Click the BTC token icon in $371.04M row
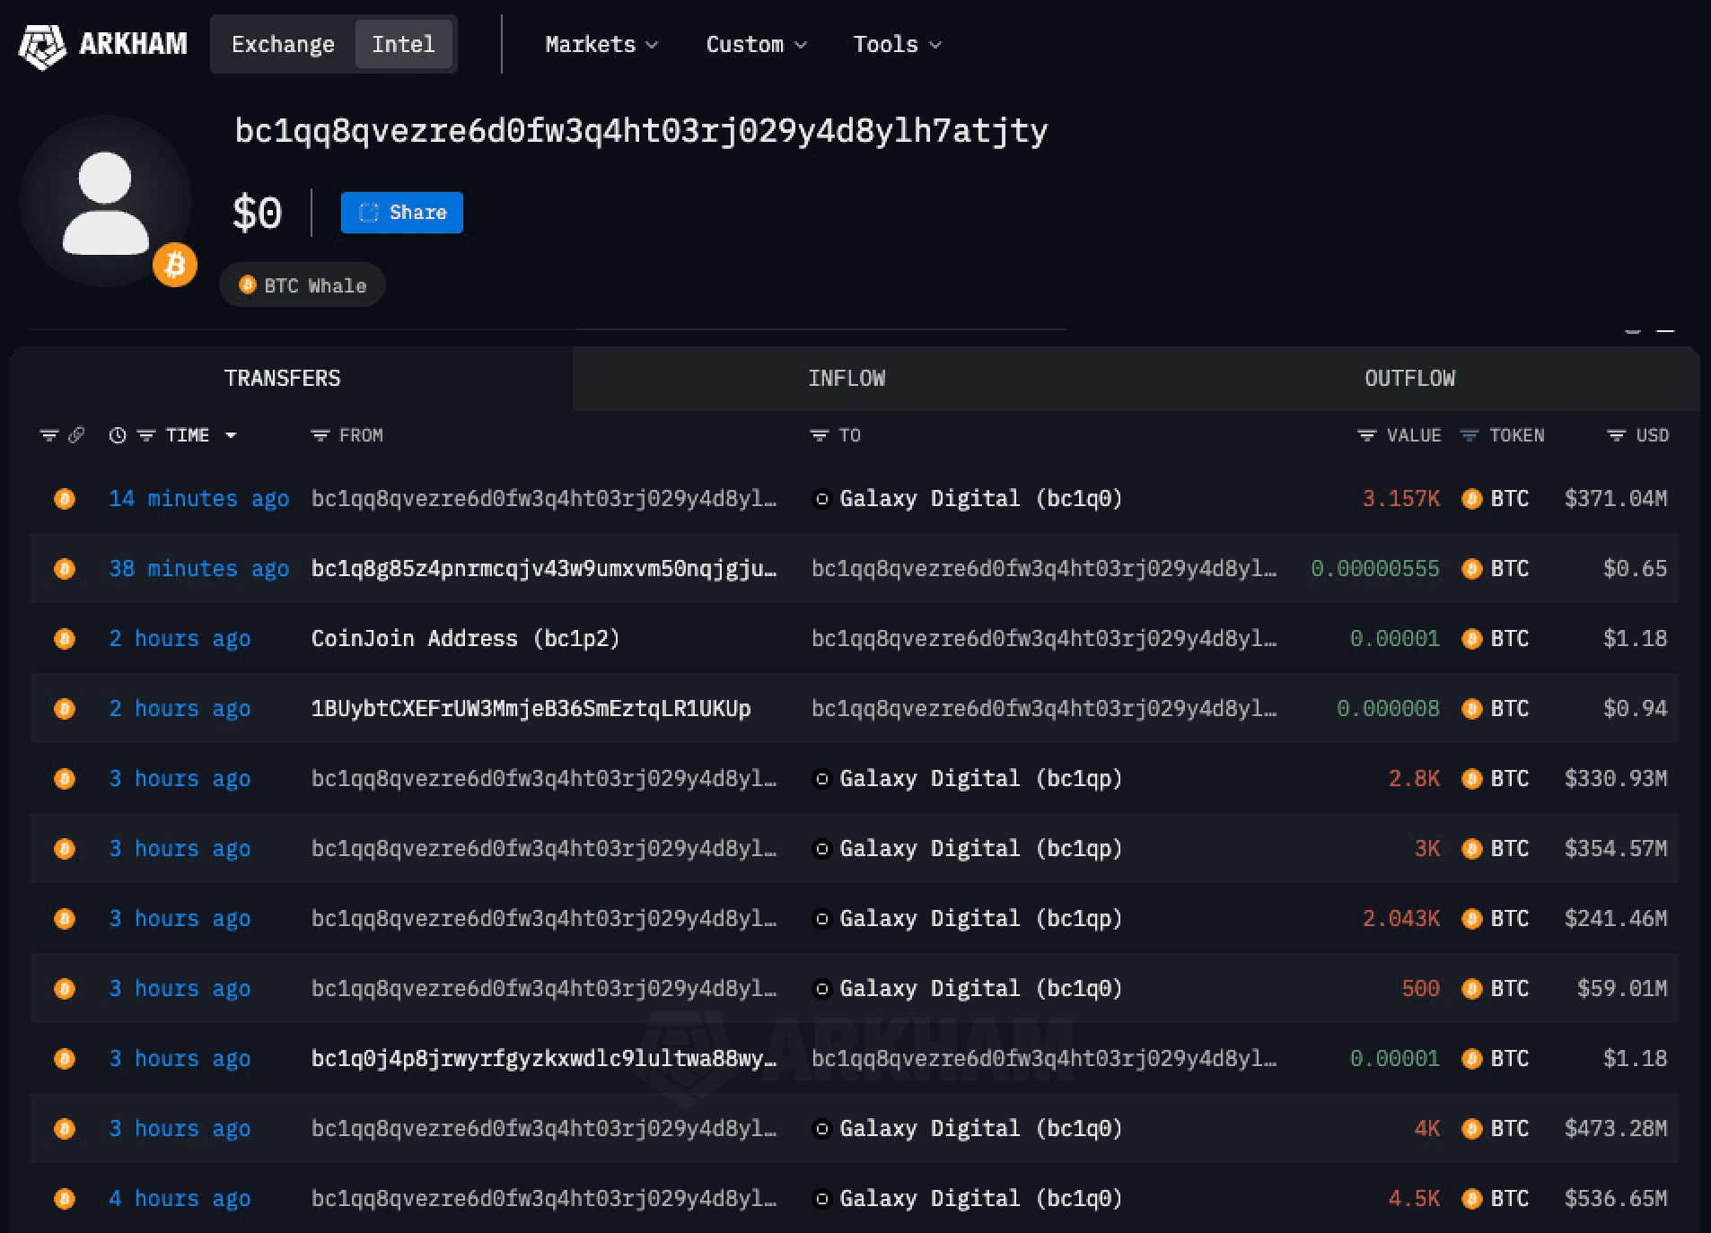 point(1472,499)
